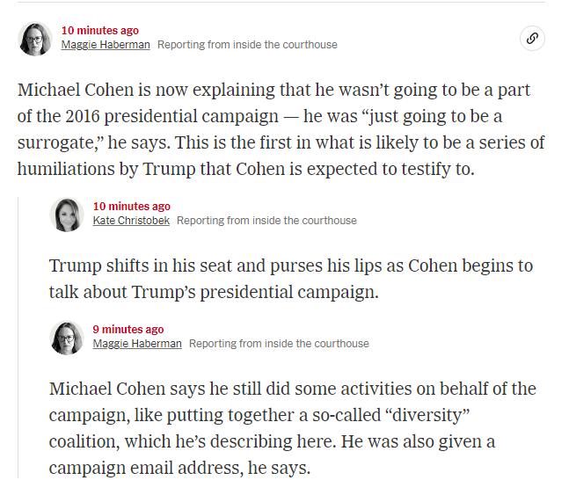Click the timestamp above Kate Christobek's name
The image size is (576, 495).
(x=132, y=207)
